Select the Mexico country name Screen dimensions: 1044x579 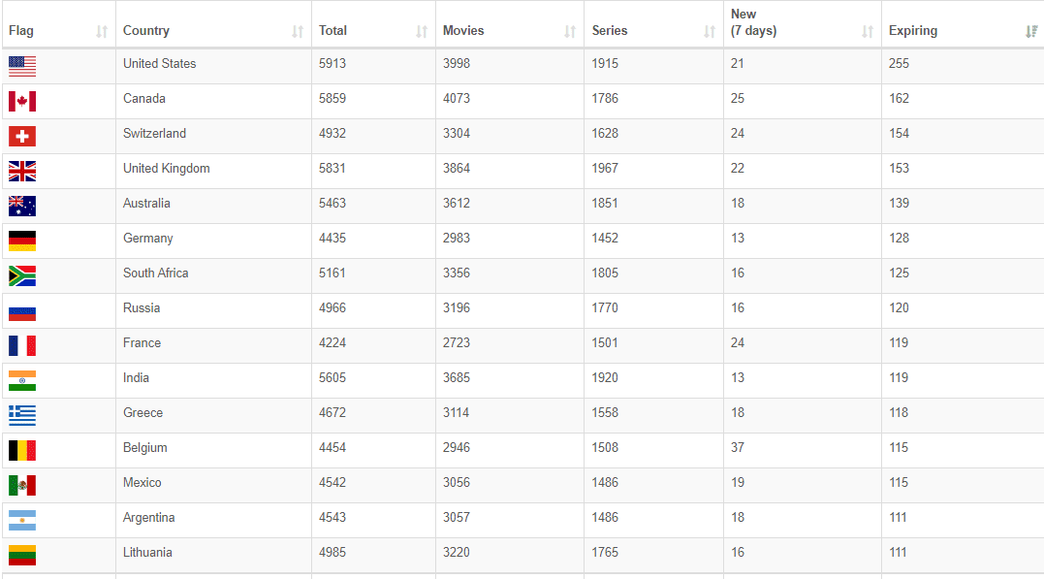coord(142,483)
